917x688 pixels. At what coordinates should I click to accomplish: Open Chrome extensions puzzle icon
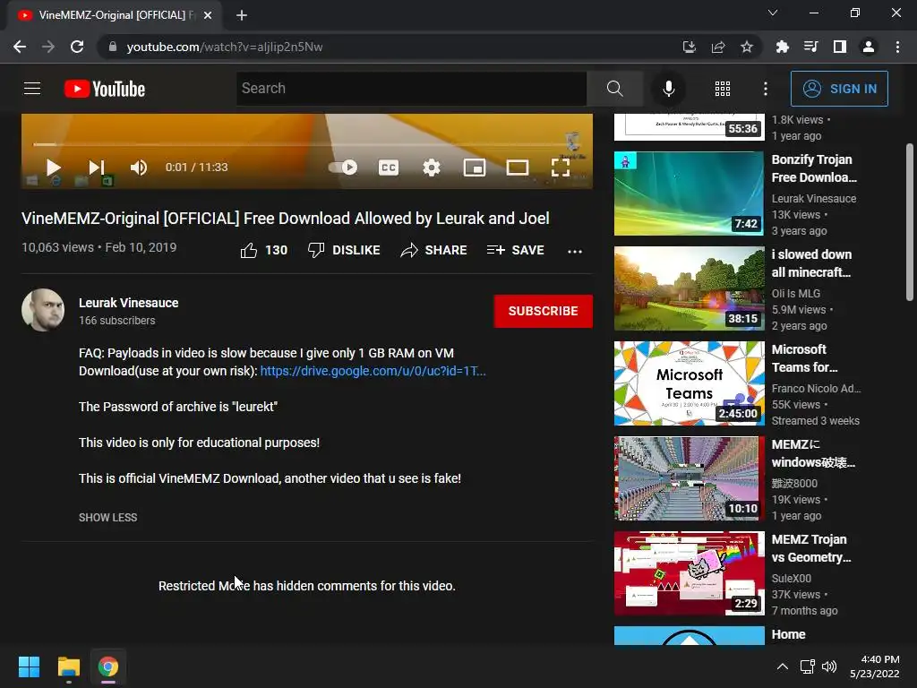click(782, 47)
